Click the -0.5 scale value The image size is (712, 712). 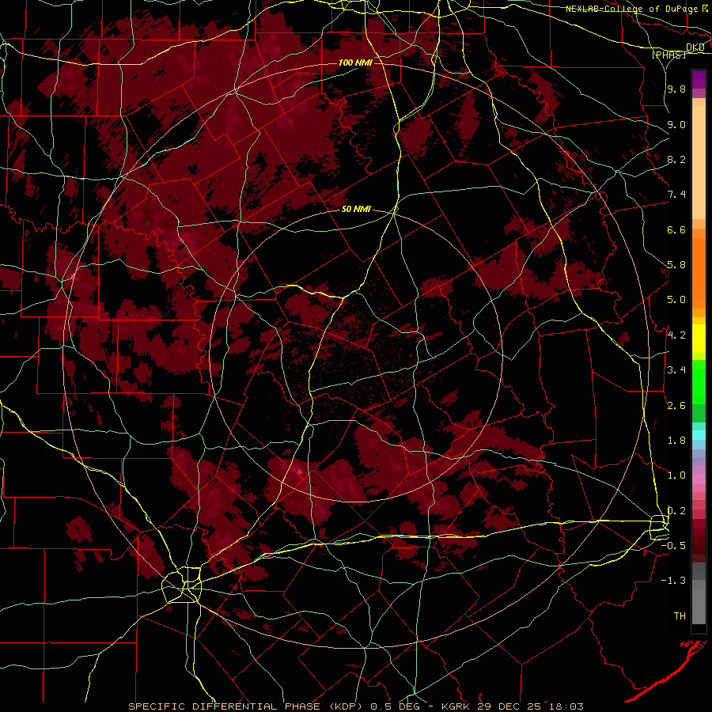(673, 546)
